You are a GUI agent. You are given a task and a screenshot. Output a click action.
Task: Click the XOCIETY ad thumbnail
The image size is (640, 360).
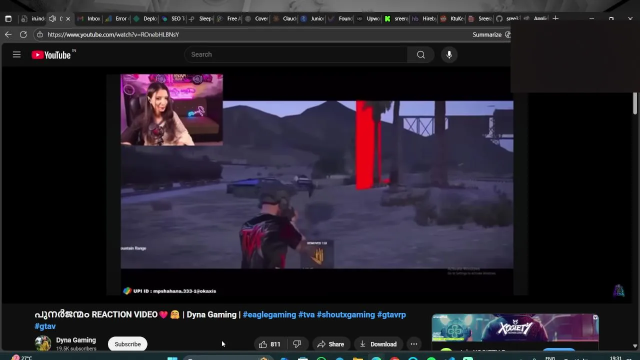coord(515,328)
